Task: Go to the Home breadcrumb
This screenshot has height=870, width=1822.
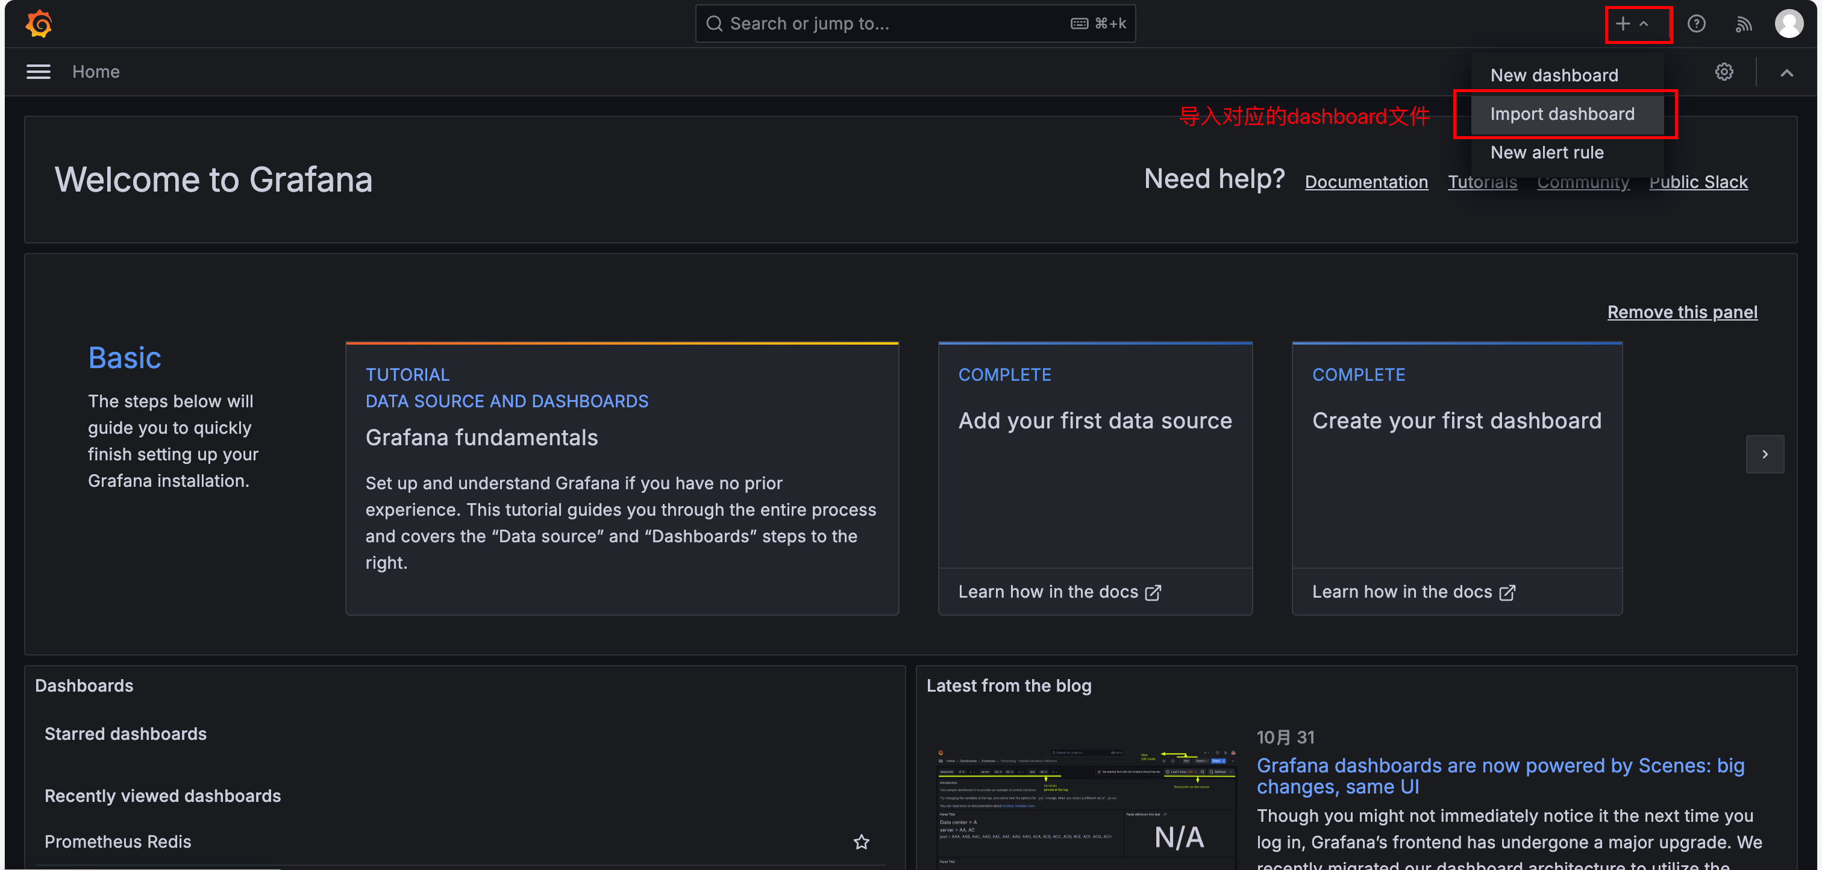Action: tap(95, 72)
